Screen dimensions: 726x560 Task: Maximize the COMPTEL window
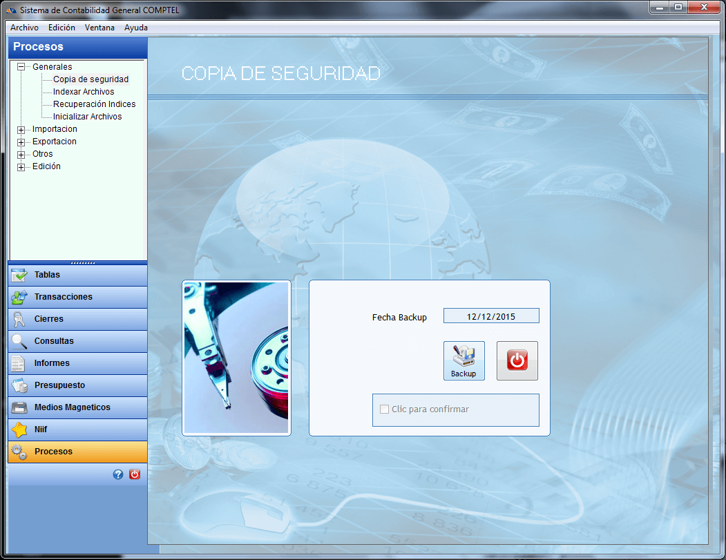(678, 8)
